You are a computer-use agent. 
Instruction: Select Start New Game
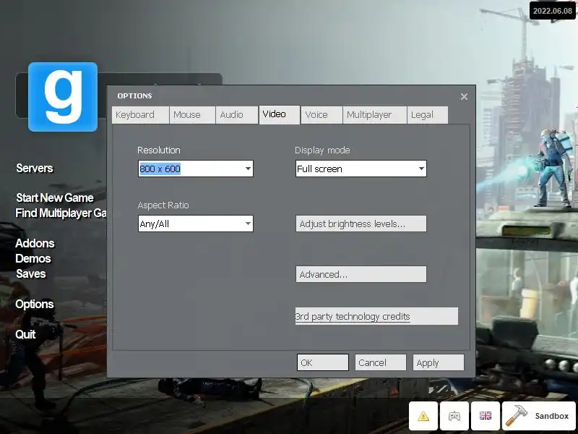coord(55,197)
